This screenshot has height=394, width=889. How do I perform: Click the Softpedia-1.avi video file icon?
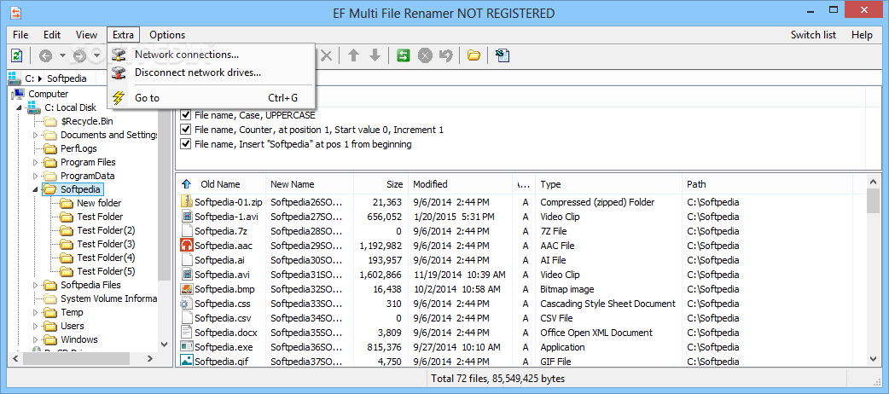pyautogui.click(x=187, y=217)
